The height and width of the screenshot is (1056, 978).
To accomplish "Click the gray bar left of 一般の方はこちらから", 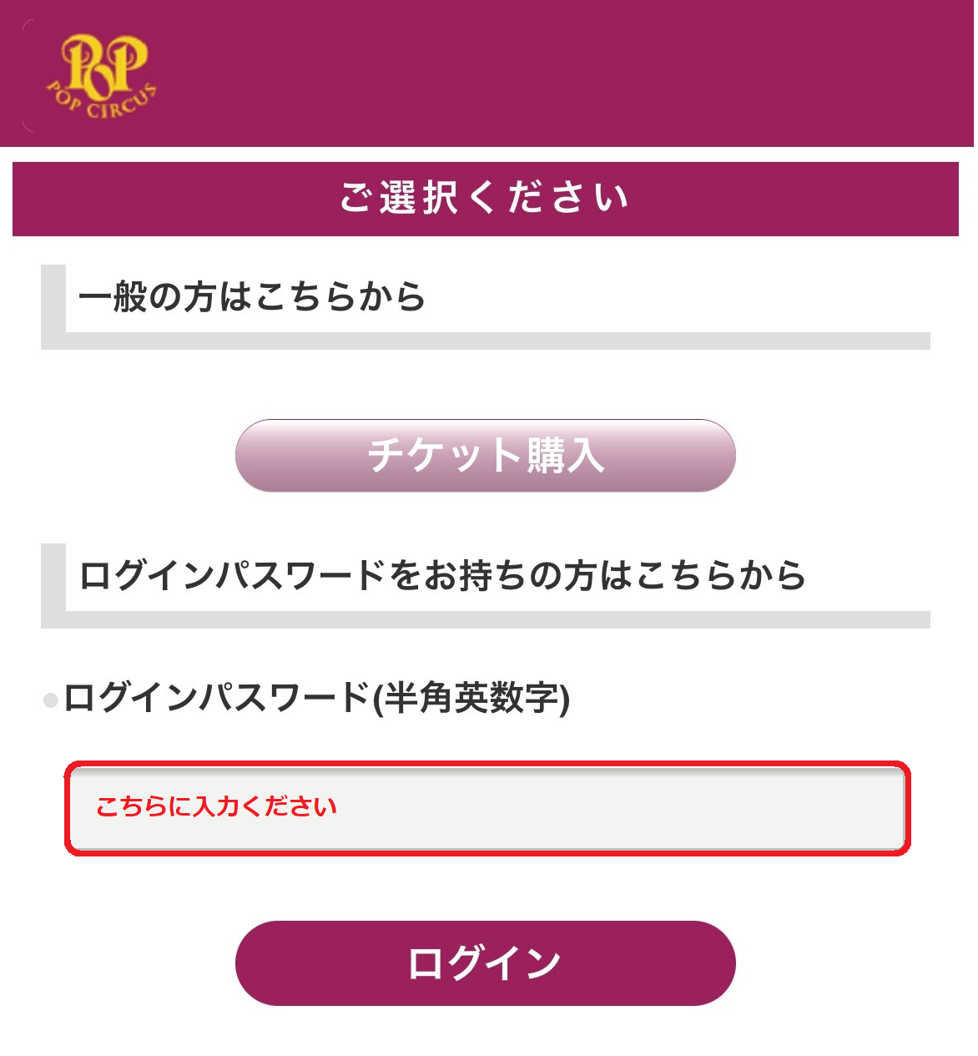I will (x=53, y=301).
